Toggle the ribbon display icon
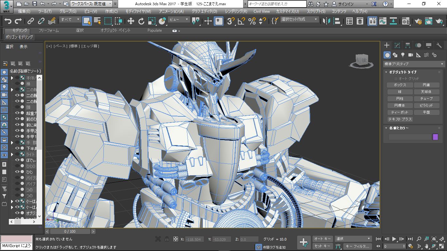This screenshot has width=447, height=251. click(372, 21)
